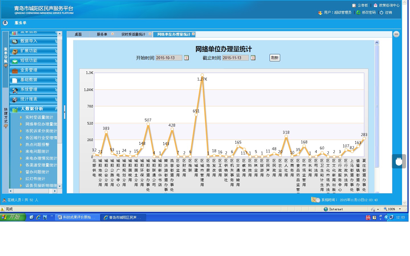This screenshot has width=410, height=256.
Task: Open the start date calendar picker
Action: point(186,58)
